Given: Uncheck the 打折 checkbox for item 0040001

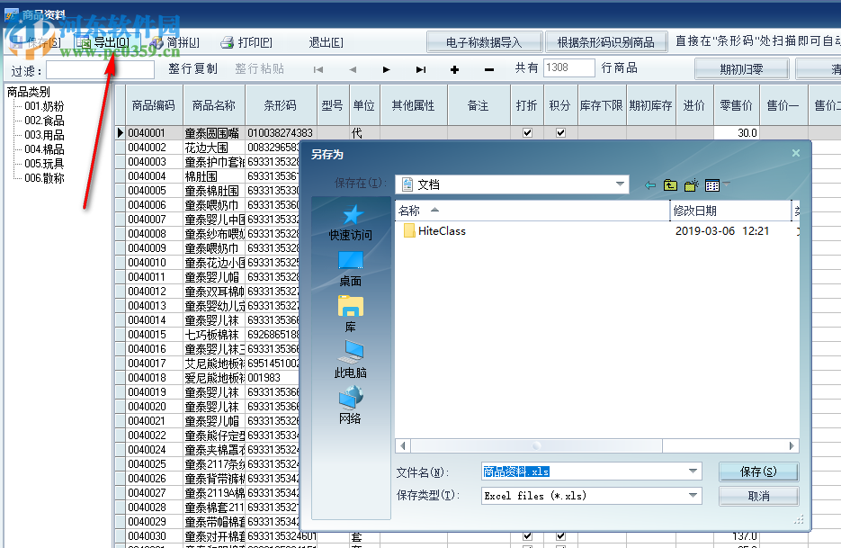Looking at the screenshot, I should 527,132.
